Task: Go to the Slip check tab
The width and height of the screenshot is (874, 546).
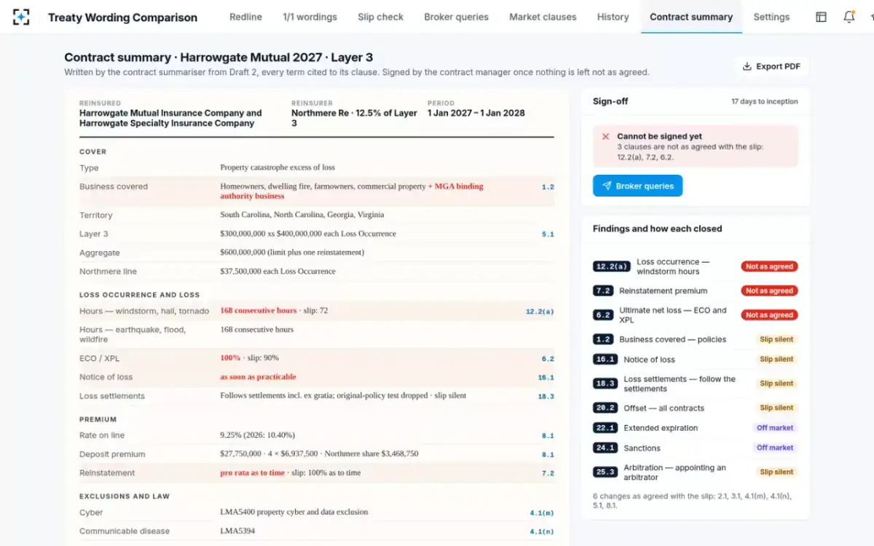Action: [380, 17]
